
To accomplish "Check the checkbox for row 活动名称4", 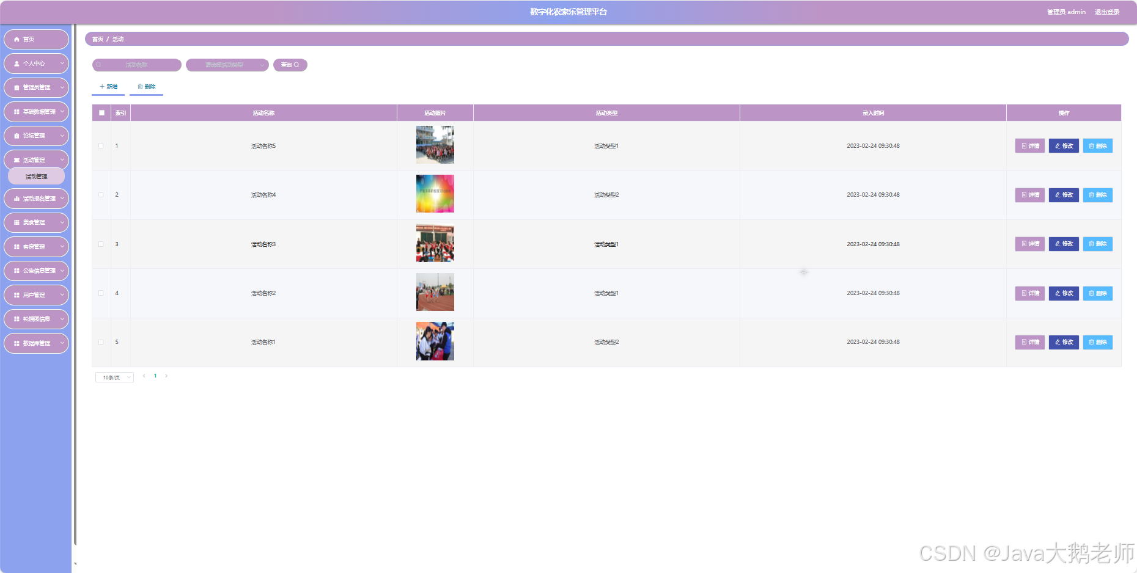I will point(101,195).
